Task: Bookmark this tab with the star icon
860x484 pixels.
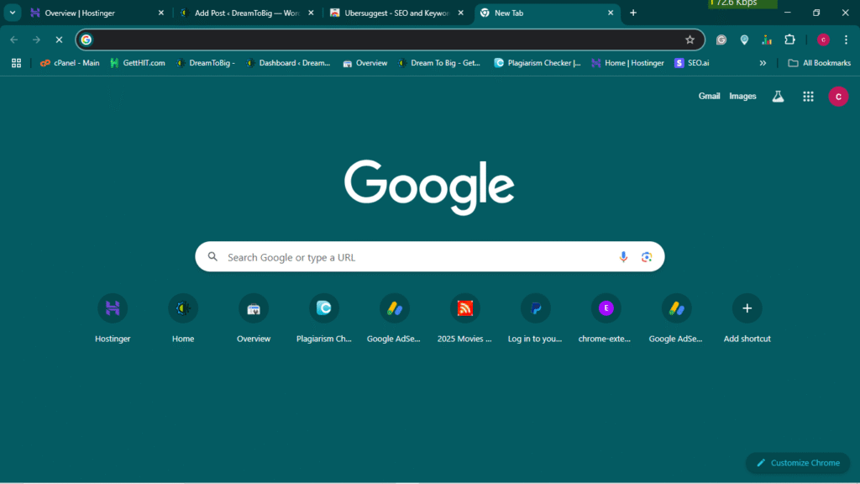Action: click(x=690, y=39)
